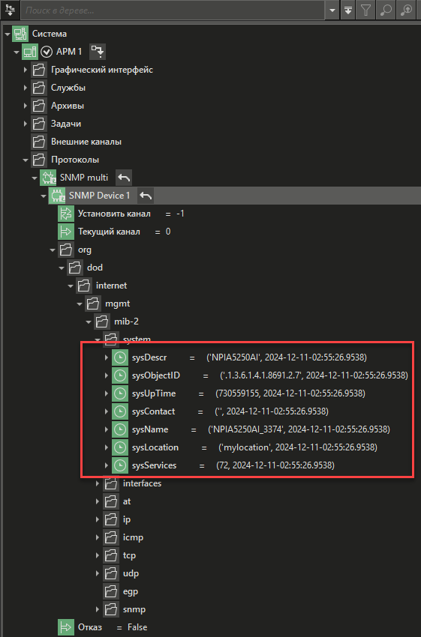Select Внешние каналы tree item
Viewport: 421px width, 637px height.
pos(86,142)
